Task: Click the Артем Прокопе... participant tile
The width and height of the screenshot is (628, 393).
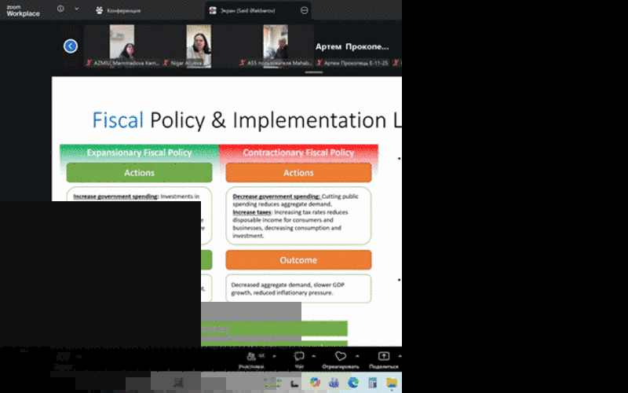Action: pyautogui.click(x=352, y=46)
